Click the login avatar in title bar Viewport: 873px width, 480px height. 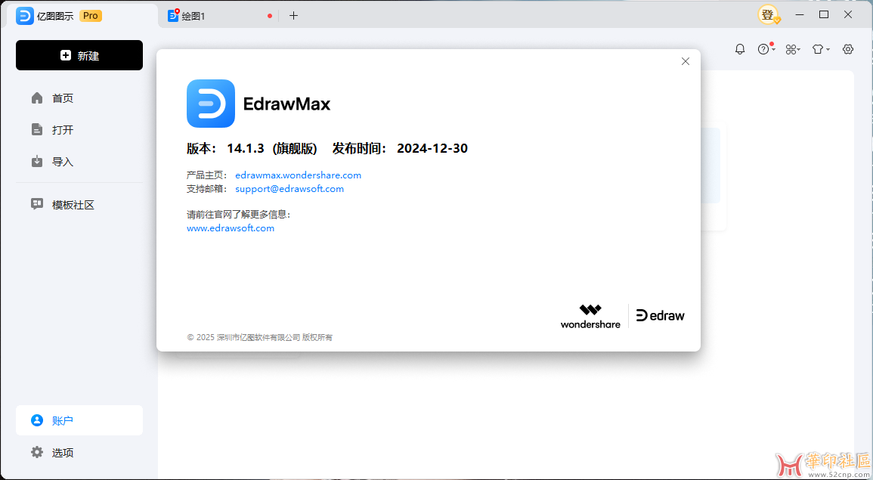click(x=769, y=14)
